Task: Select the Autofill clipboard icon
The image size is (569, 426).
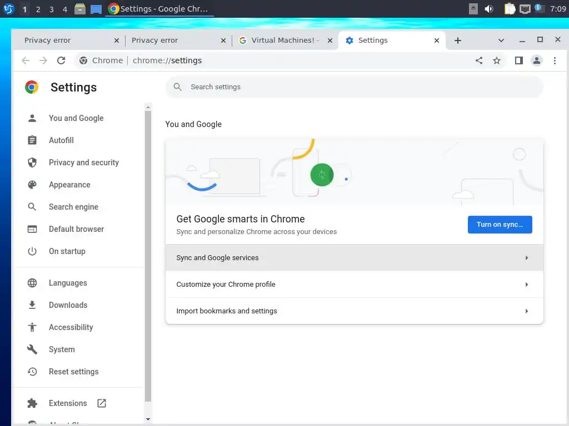Action: coord(32,140)
